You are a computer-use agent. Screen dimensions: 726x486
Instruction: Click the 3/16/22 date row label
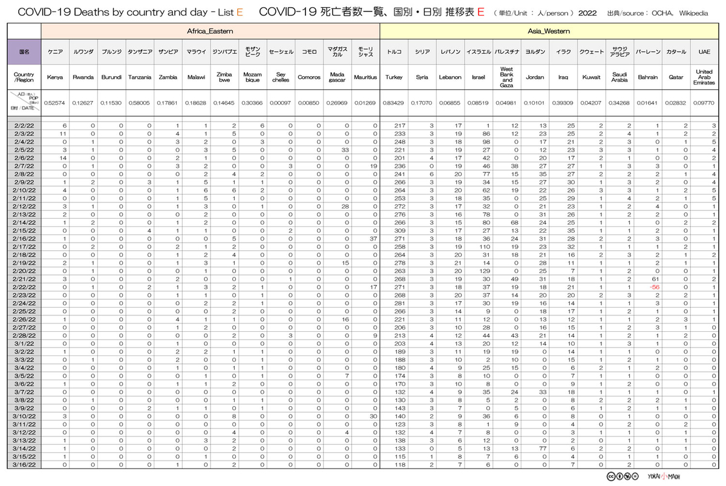pyautogui.click(x=24, y=465)
